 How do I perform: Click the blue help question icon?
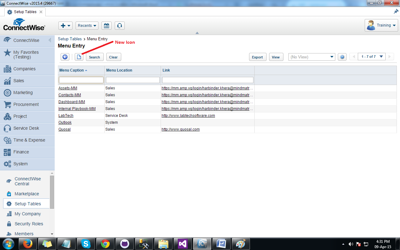(342, 57)
